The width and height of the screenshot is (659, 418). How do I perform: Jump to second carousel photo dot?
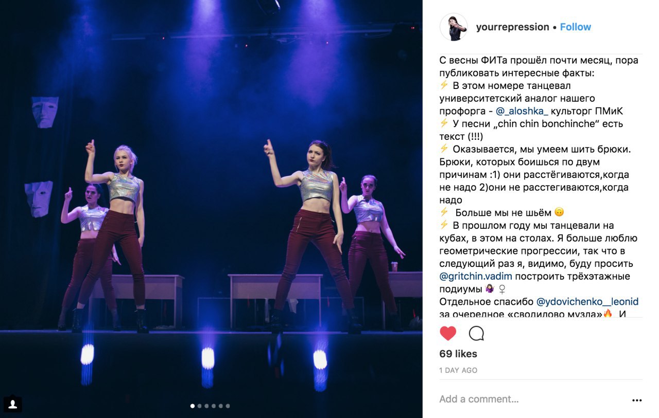pos(200,406)
